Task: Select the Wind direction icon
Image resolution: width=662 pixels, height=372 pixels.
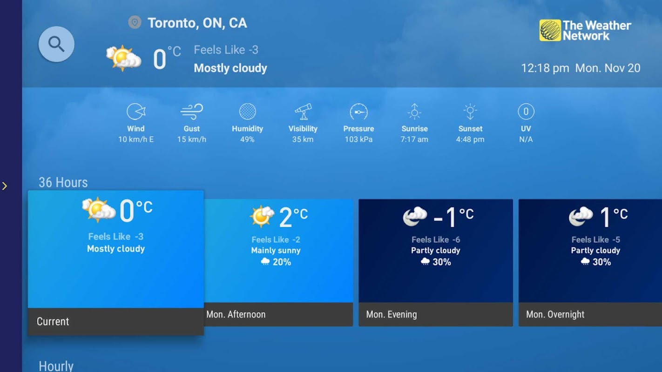Action: pyautogui.click(x=136, y=112)
